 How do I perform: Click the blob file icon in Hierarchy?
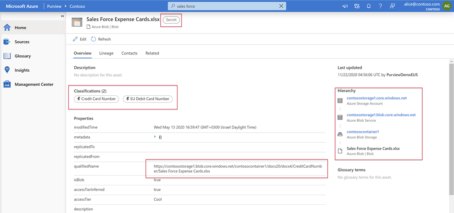[x=340, y=151]
